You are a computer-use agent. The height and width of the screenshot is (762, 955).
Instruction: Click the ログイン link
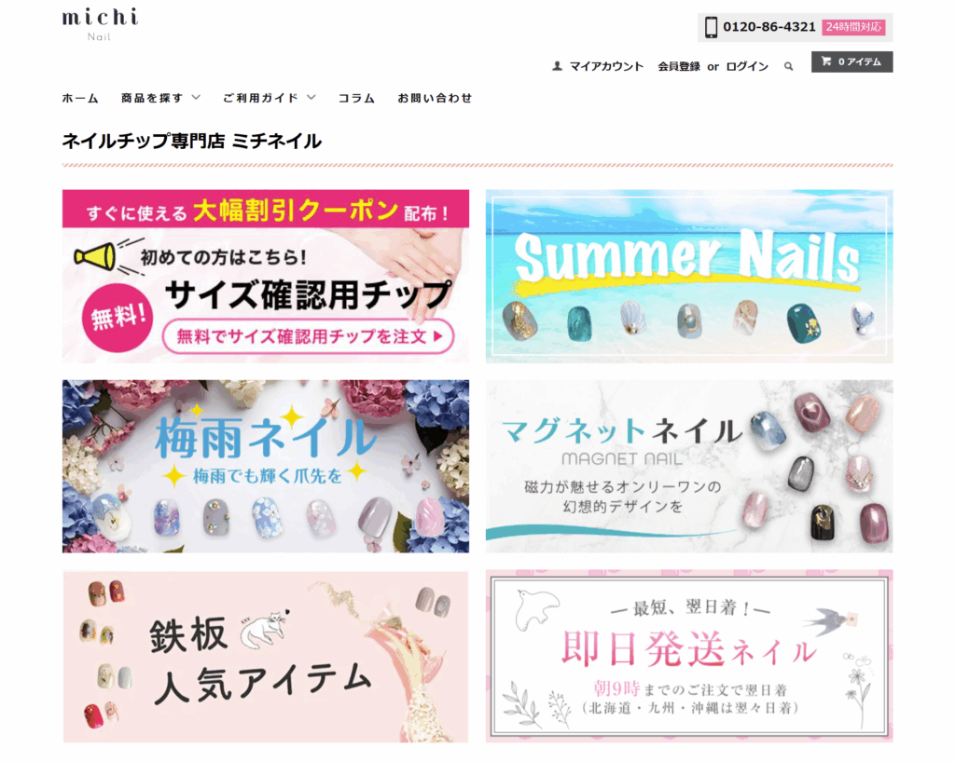point(747,66)
